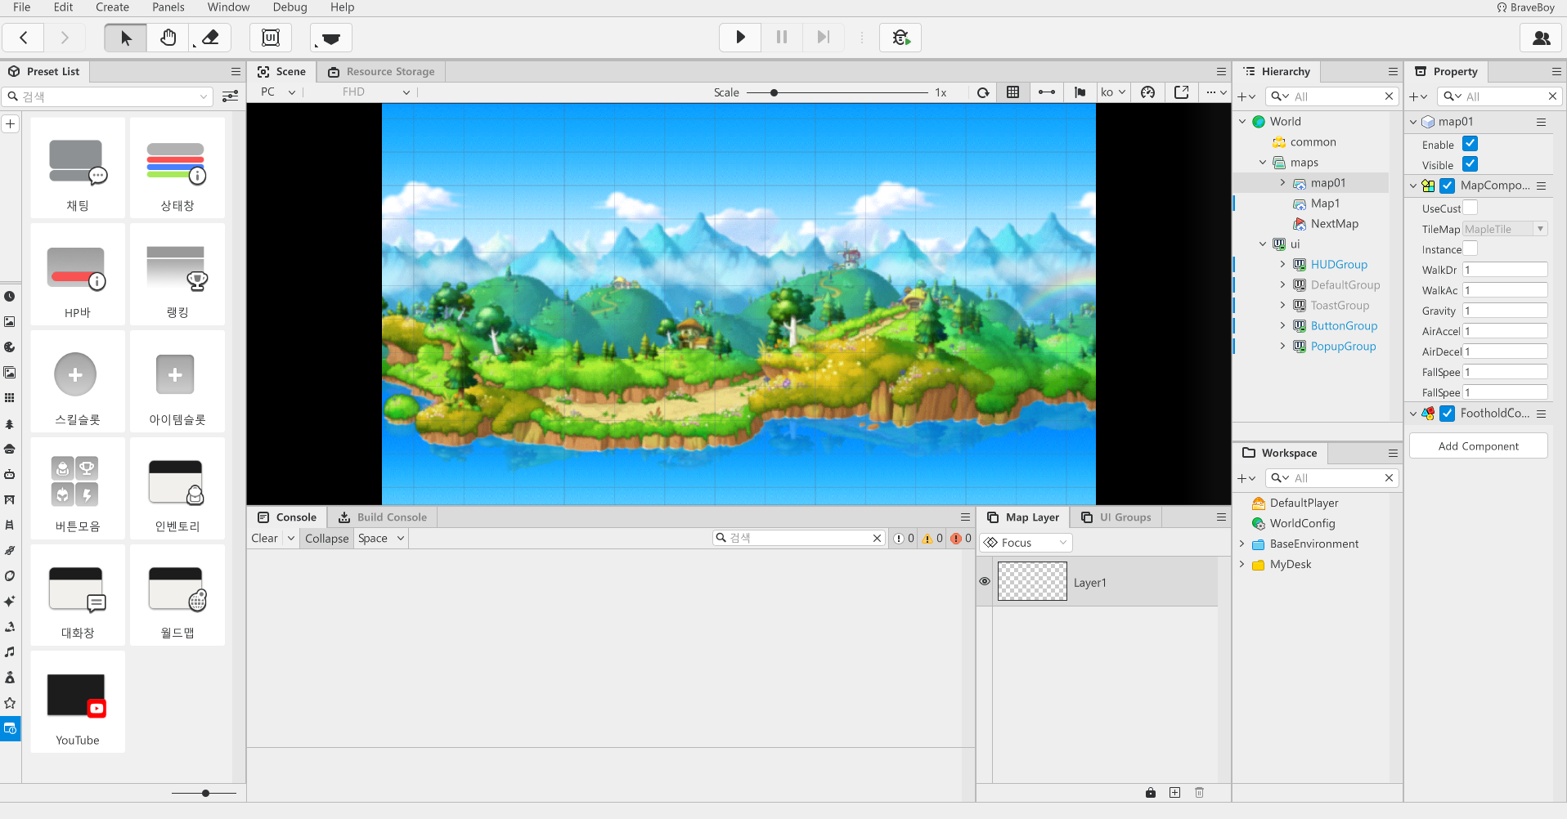Open the console Space dropdown
This screenshot has height=819, width=1567.
(x=381, y=539)
